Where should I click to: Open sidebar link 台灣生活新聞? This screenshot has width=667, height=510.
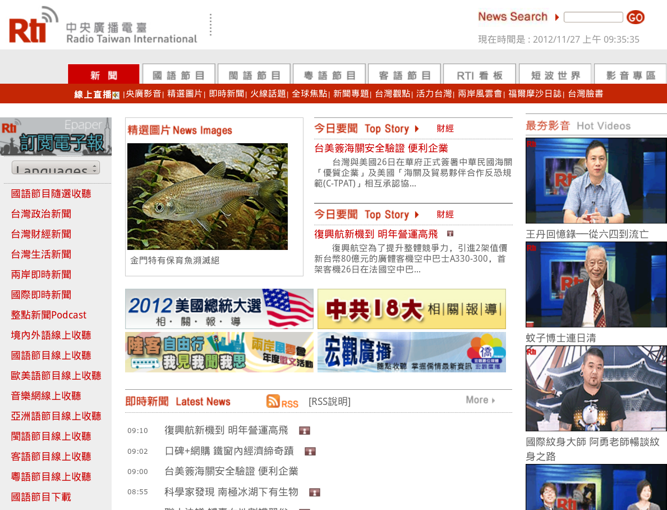point(42,254)
